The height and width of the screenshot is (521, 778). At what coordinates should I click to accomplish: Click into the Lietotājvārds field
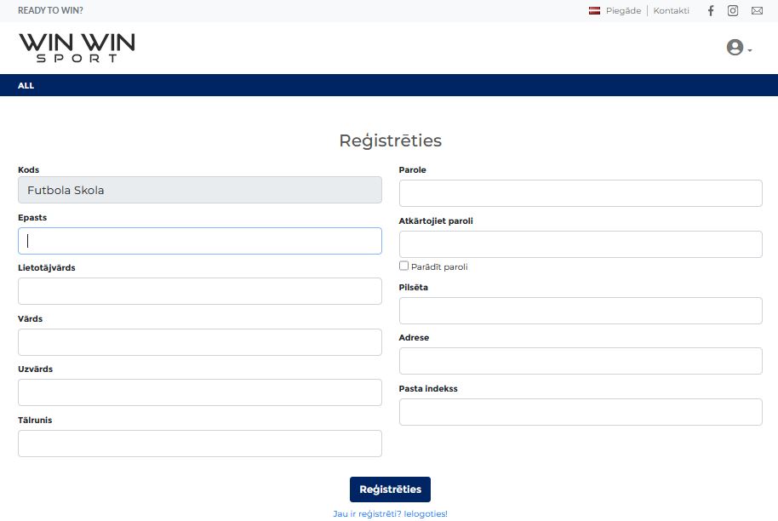200,291
